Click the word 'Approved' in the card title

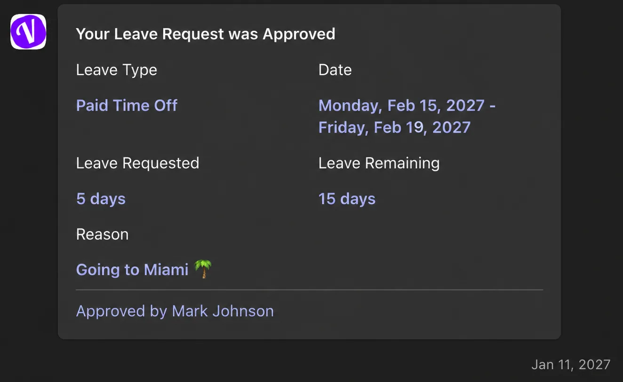299,34
